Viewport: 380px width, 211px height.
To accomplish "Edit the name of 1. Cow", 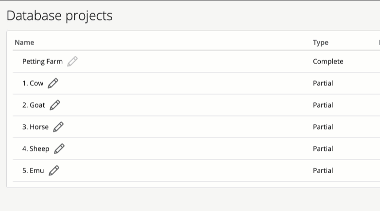I will [x=53, y=83].
